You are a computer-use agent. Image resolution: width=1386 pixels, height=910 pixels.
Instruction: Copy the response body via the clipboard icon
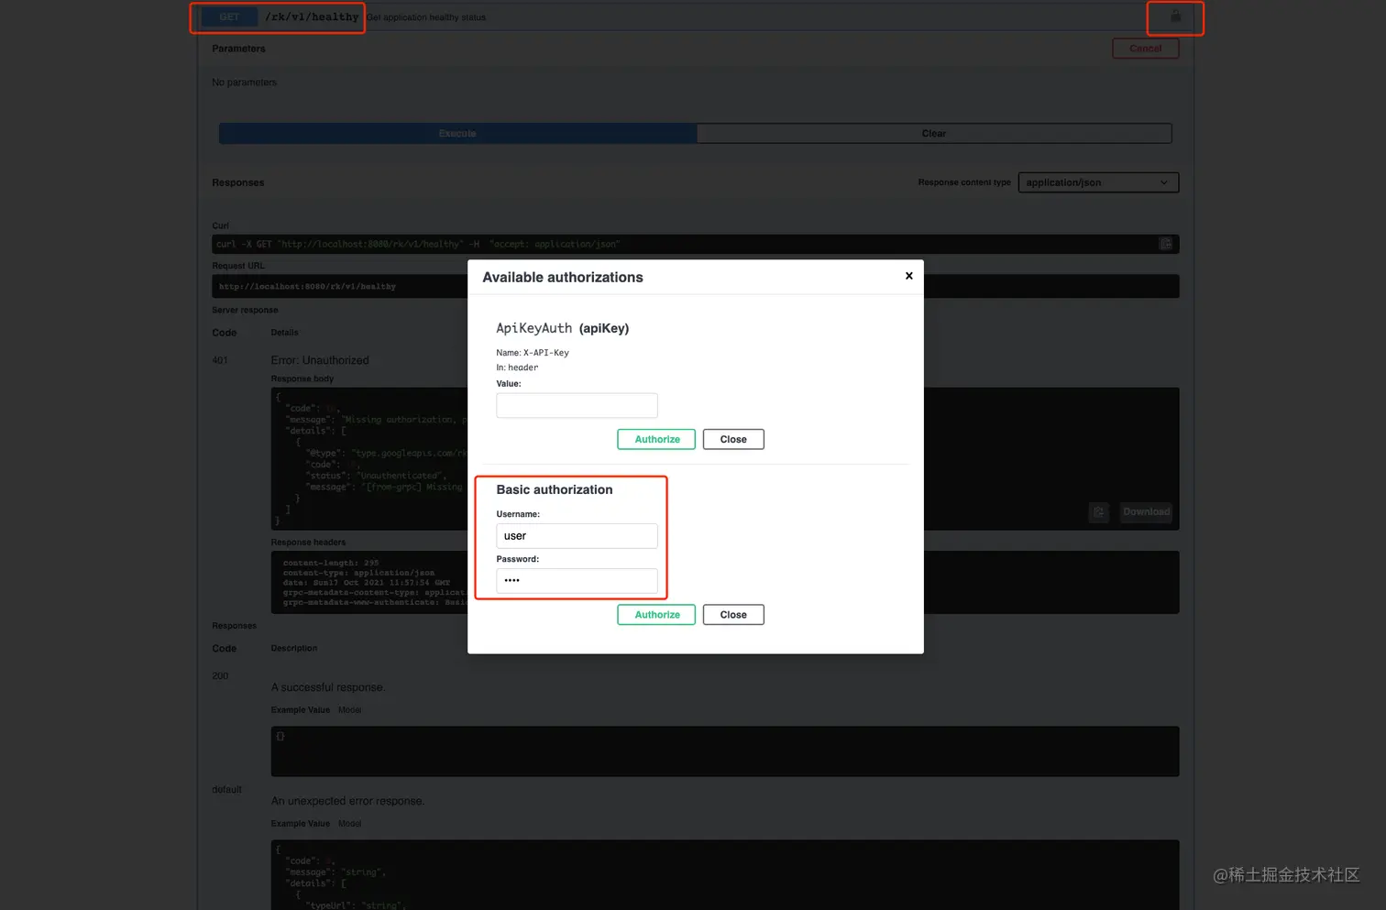[x=1099, y=512]
